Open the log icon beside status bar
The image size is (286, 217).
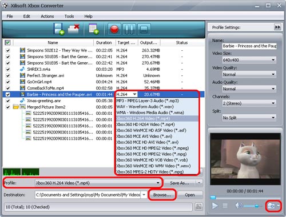click(x=198, y=207)
